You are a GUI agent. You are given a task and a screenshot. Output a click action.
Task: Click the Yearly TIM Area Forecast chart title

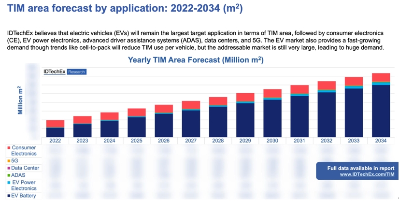[196, 60]
